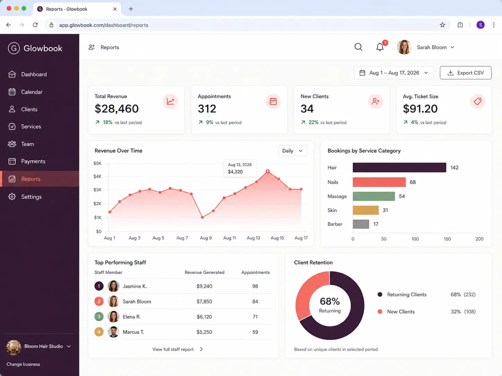Reload the page in the browser
This screenshot has height=376, width=502.
point(35,25)
